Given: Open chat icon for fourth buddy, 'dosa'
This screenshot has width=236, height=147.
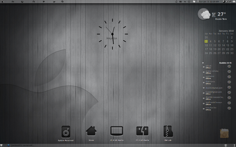Looking at the screenshot, I should [229, 82].
